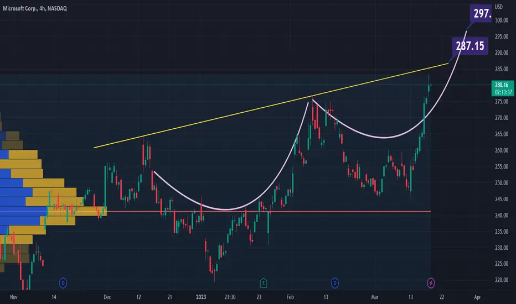
Task: Click the current price tag 280.16
Action: 502,85
